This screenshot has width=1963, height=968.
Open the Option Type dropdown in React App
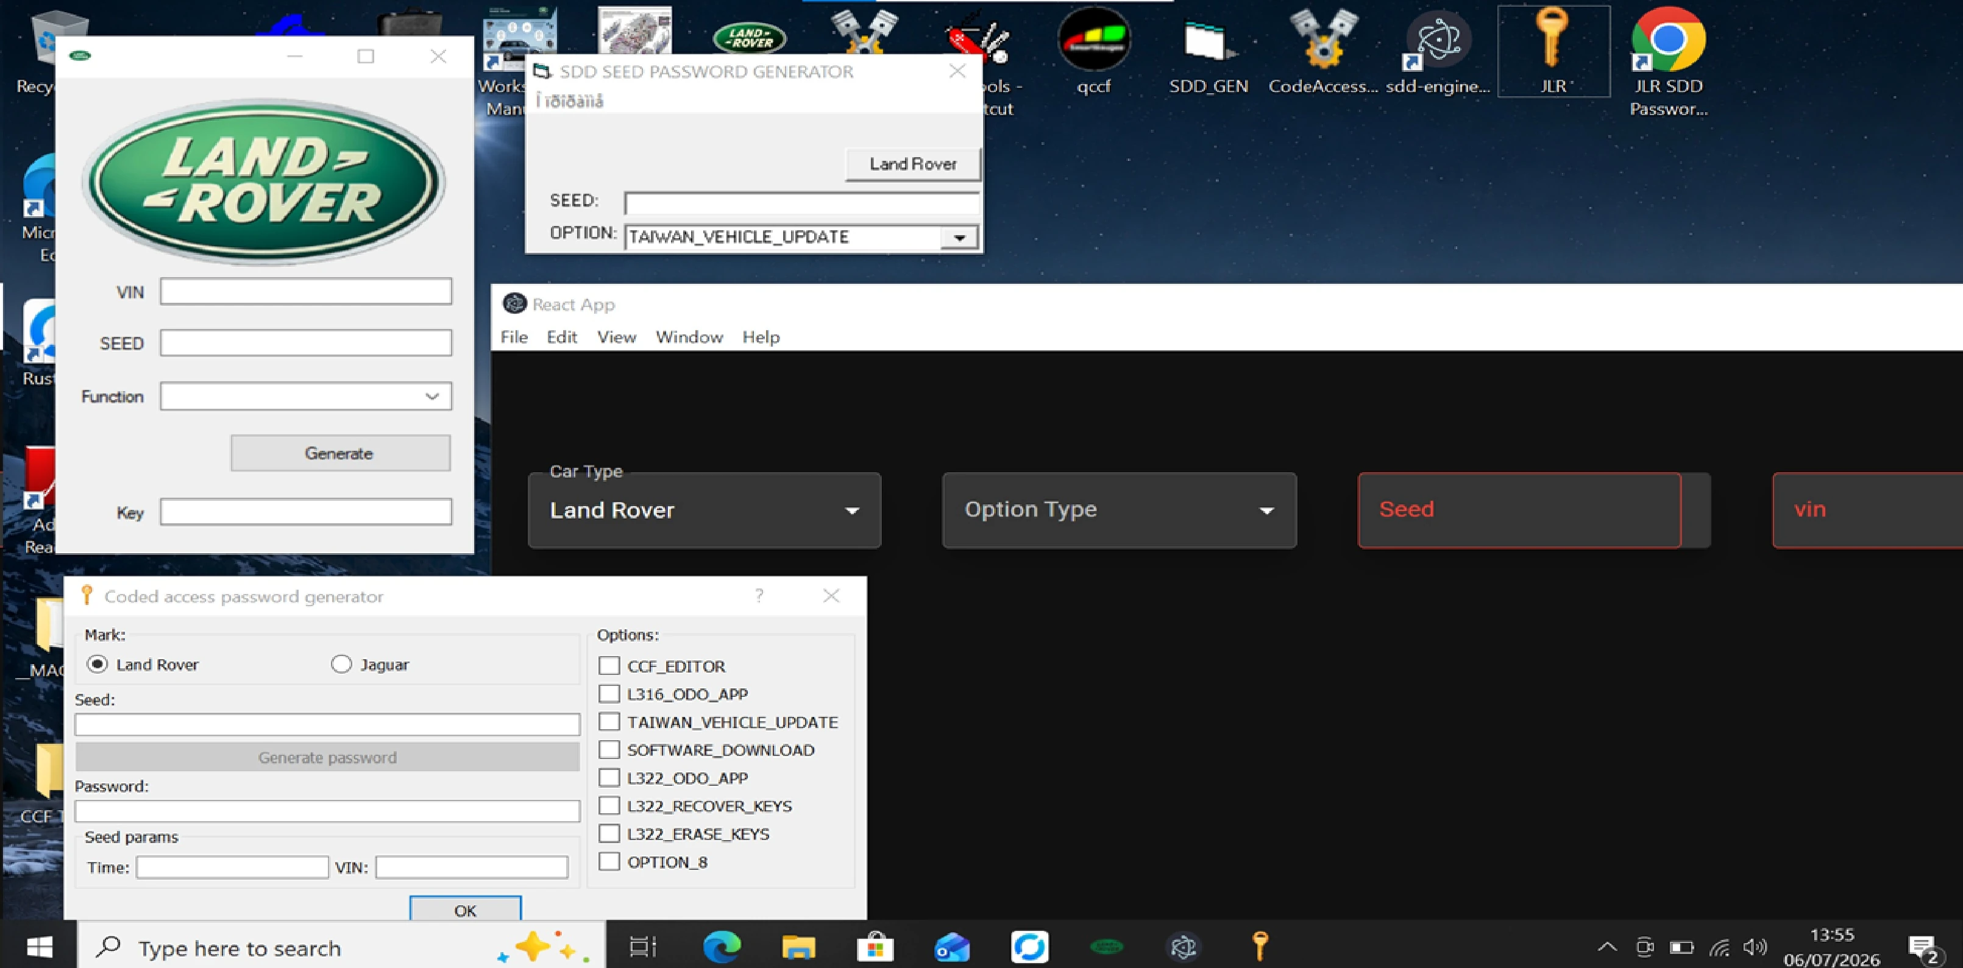point(1120,510)
